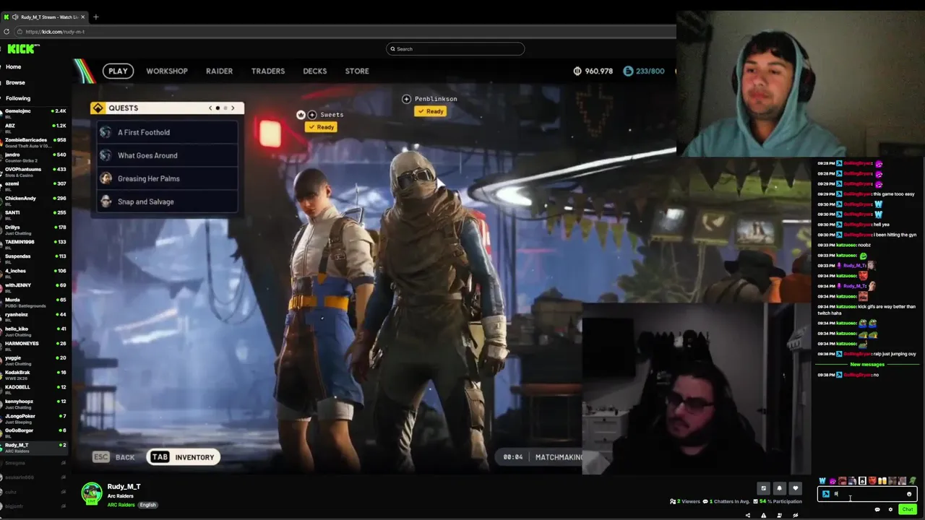Viewport: 925px width, 520px height.
Task: Click the chat bubble icon beside gear
Action: click(877, 509)
